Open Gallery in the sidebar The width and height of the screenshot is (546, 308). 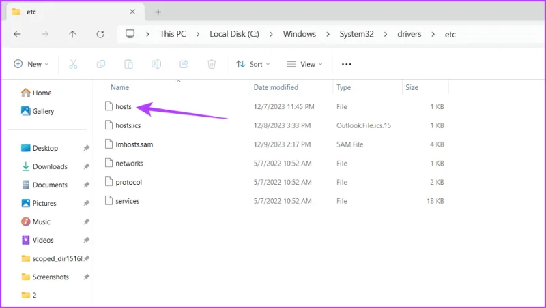[38, 111]
